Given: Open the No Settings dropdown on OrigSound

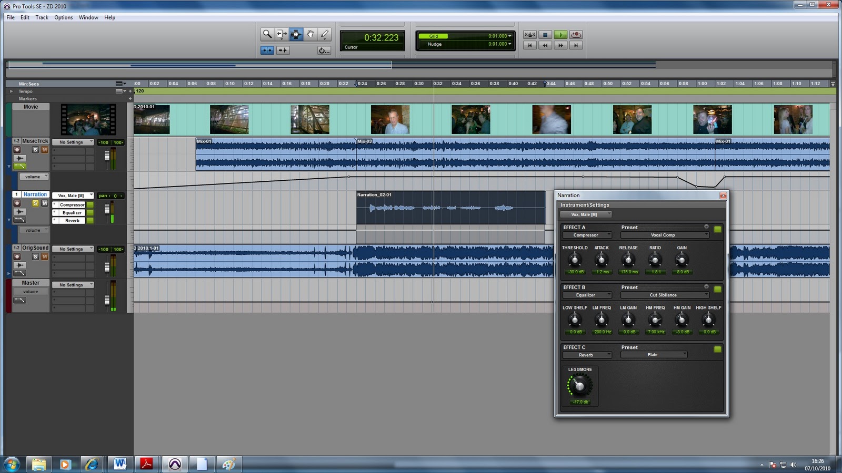Looking at the screenshot, I should pyautogui.click(x=73, y=249).
